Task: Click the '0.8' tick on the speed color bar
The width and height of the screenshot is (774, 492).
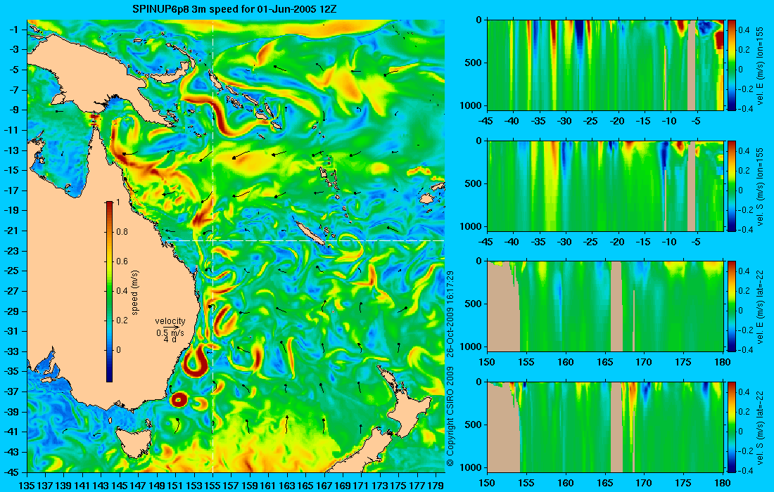Action: [x=122, y=232]
